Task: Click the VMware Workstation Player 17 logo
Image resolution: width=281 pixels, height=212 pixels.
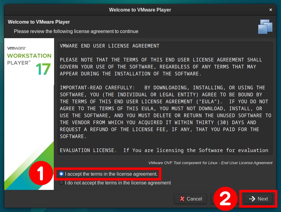Action: [29, 61]
